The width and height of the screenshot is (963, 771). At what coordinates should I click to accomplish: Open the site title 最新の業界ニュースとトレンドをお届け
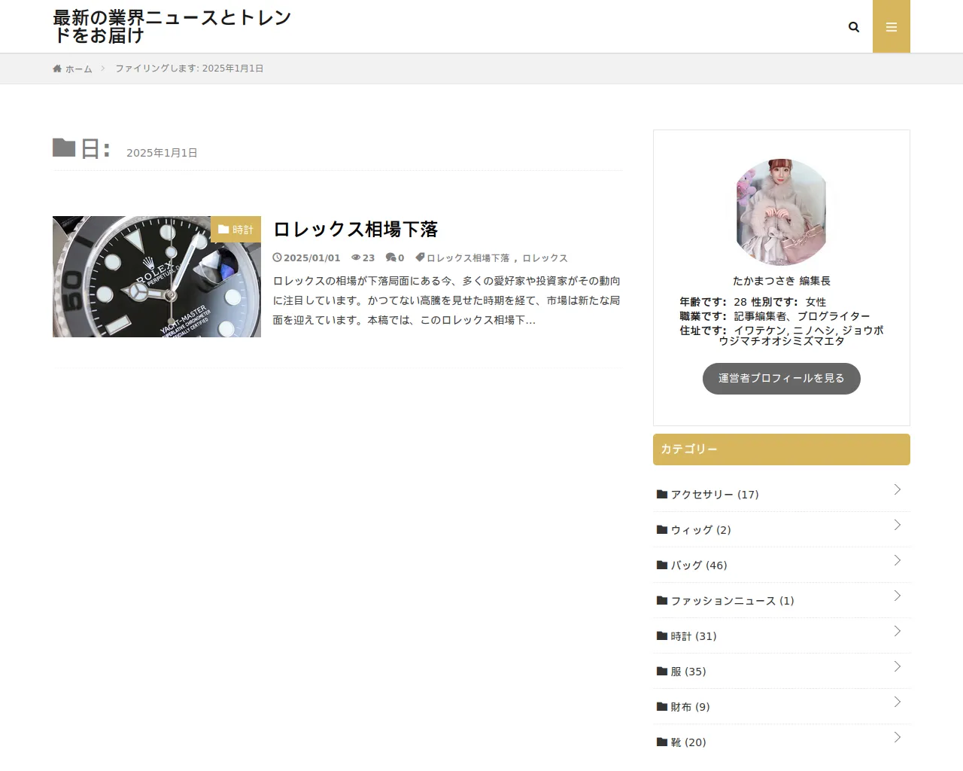coord(172,26)
